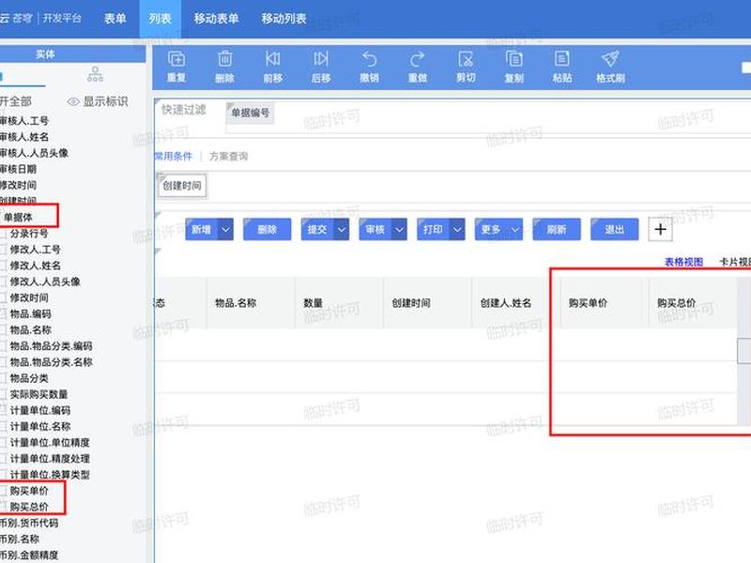
Task: Add a new button with the plus icon
Action: click(661, 229)
